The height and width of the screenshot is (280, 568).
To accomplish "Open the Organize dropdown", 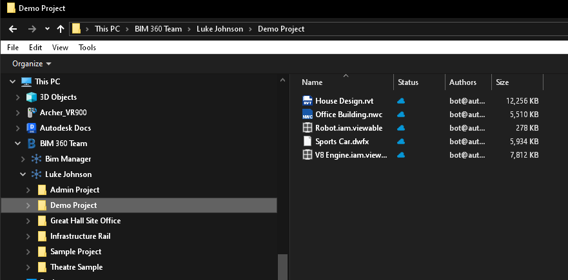I will pyautogui.click(x=32, y=64).
